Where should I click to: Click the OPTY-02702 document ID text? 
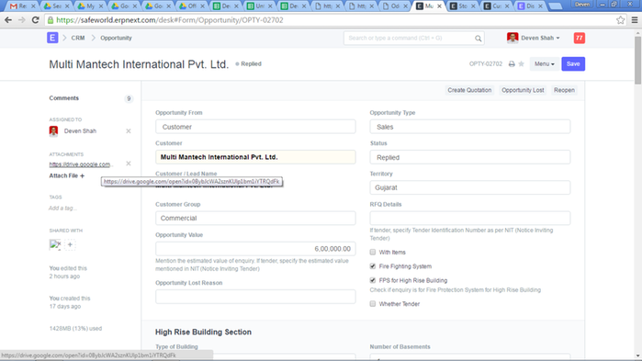coord(486,64)
